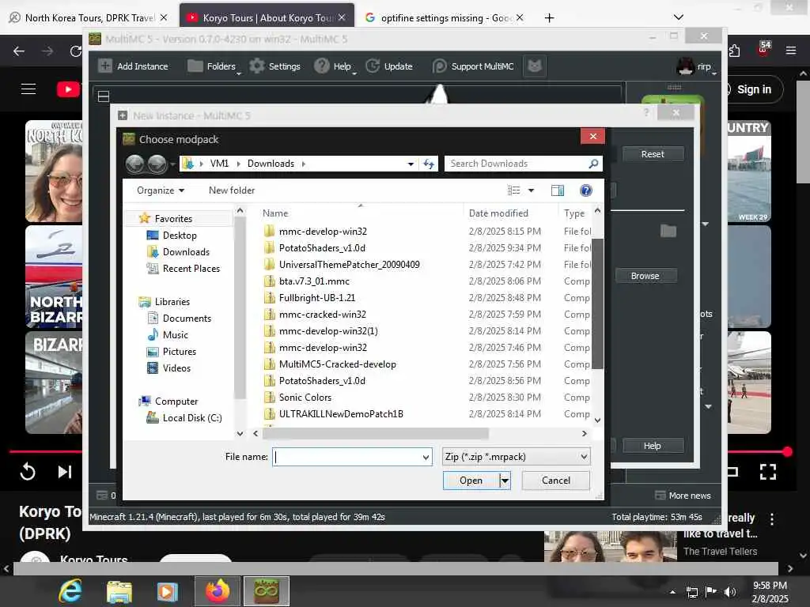Viewport: 810px width, 607px height.
Task: Select the MultiMC5-Cracked-develop archive
Action: point(337,364)
